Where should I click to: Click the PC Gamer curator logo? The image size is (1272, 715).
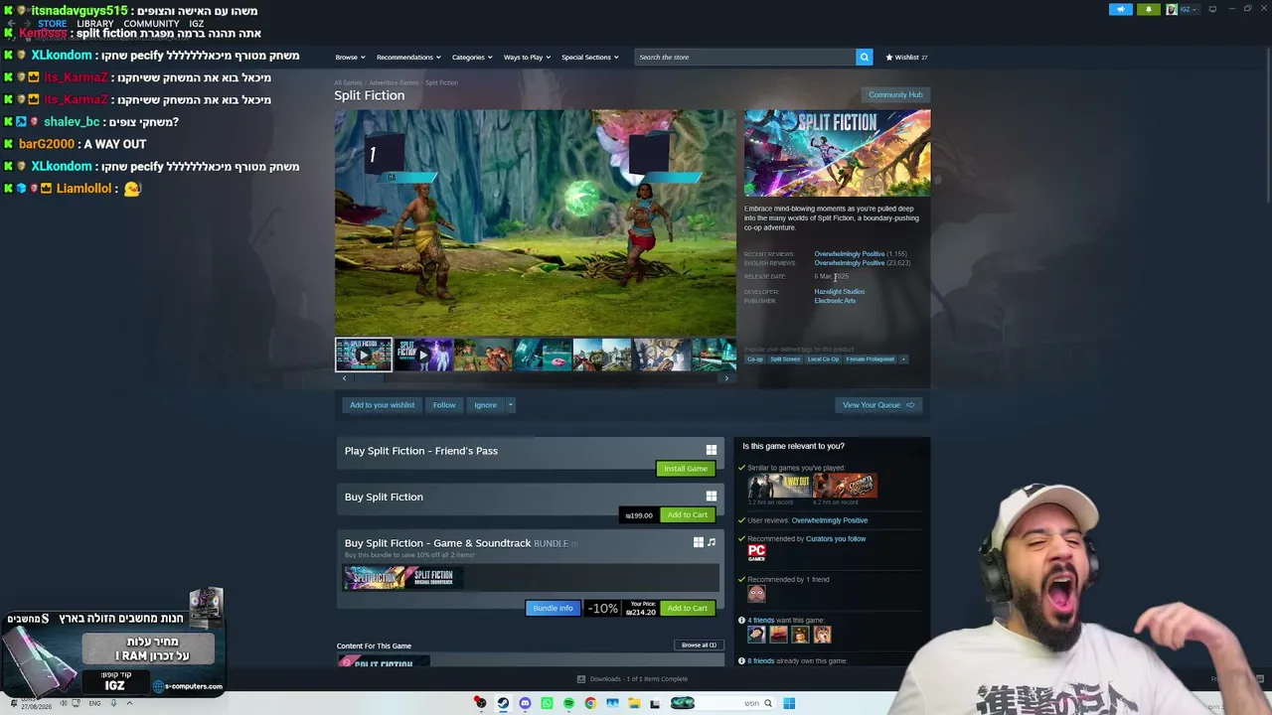point(756,553)
